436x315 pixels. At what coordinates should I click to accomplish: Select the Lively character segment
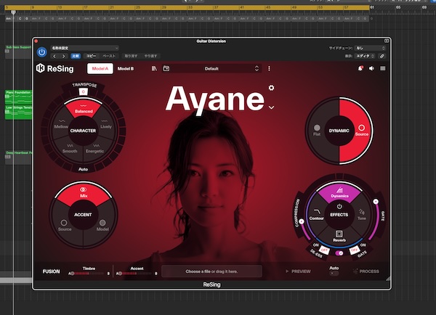click(x=105, y=124)
